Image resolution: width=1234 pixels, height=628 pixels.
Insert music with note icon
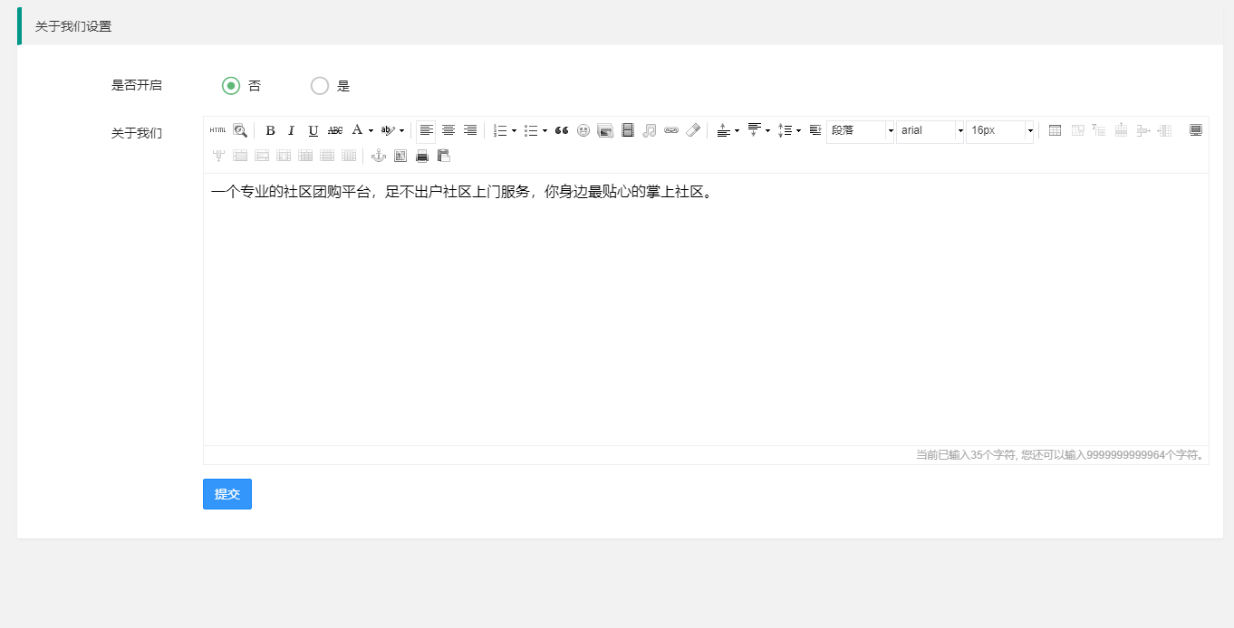[649, 130]
